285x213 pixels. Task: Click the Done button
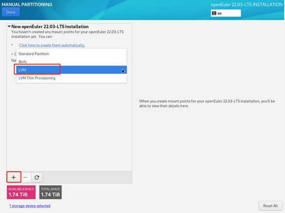[x=11, y=12]
